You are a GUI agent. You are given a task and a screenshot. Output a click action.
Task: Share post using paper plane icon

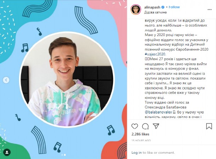point(156,126)
